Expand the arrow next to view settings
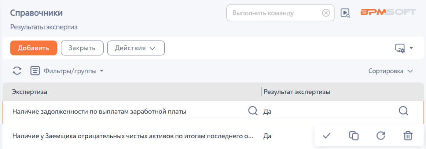The width and height of the screenshot is (426, 149). coord(411,48)
